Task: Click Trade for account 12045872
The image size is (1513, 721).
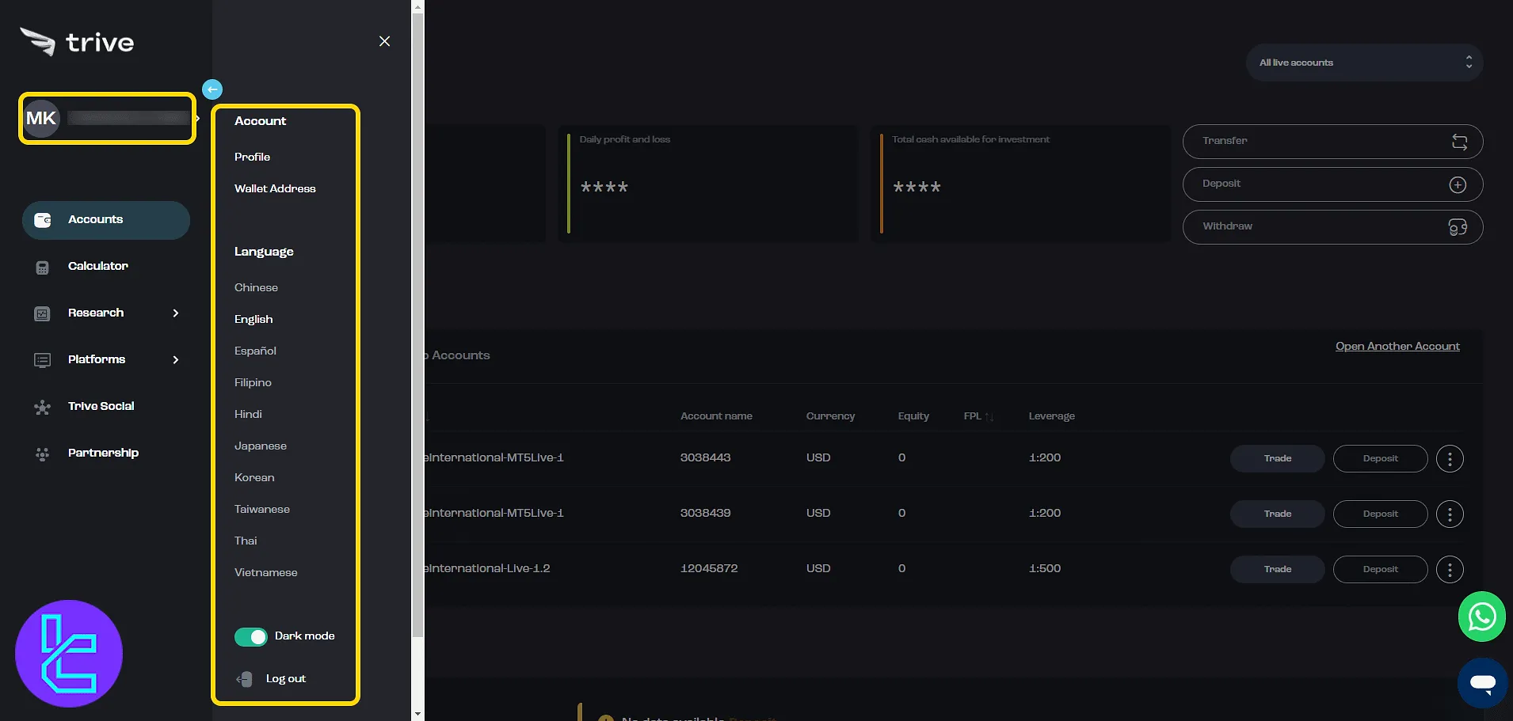Action: point(1277,569)
